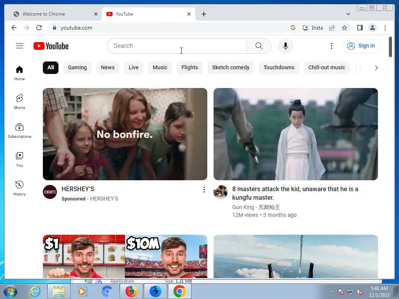Open a new tab with plus button

[203, 14]
